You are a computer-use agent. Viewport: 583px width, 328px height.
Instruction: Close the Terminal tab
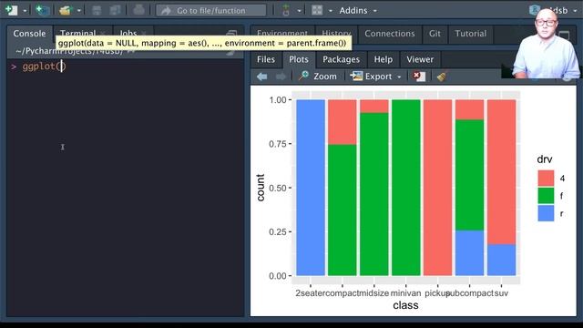click(x=103, y=34)
